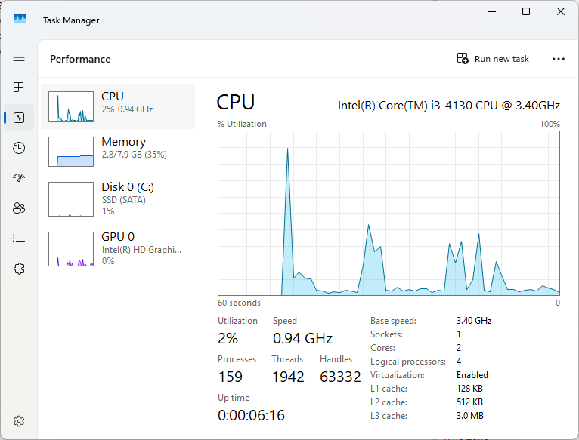The height and width of the screenshot is (440, 579).
Task: Click the CPU utilization graph
Action: pyautogui.click(x=389, y=213)
